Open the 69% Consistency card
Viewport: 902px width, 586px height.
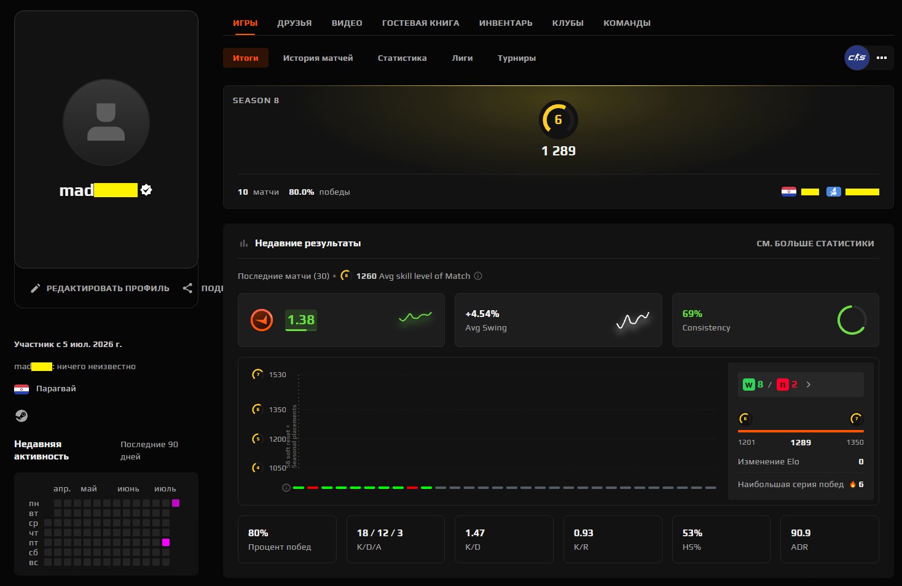(775, 320)
